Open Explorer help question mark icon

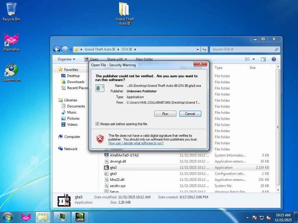[274, 59]
